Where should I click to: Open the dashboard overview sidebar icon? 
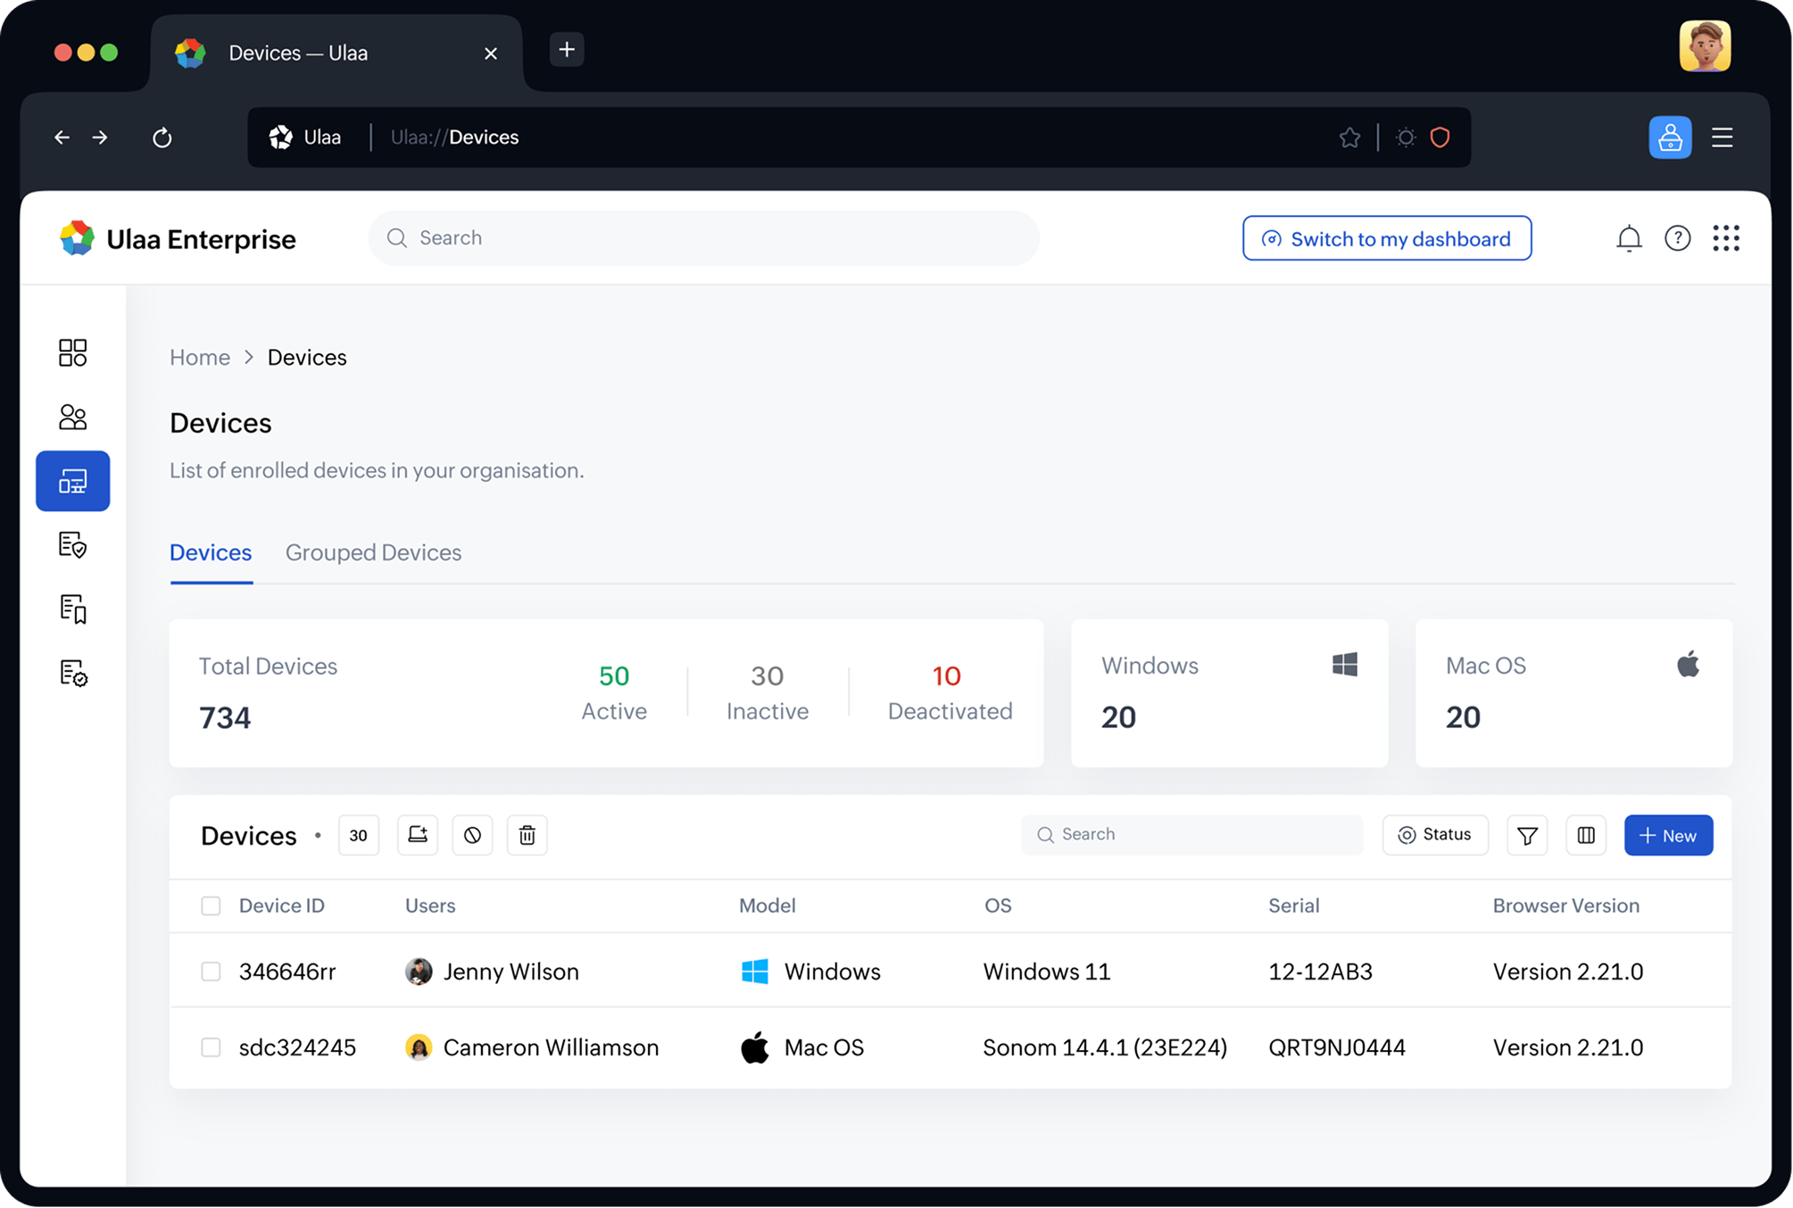coord(72,352)
